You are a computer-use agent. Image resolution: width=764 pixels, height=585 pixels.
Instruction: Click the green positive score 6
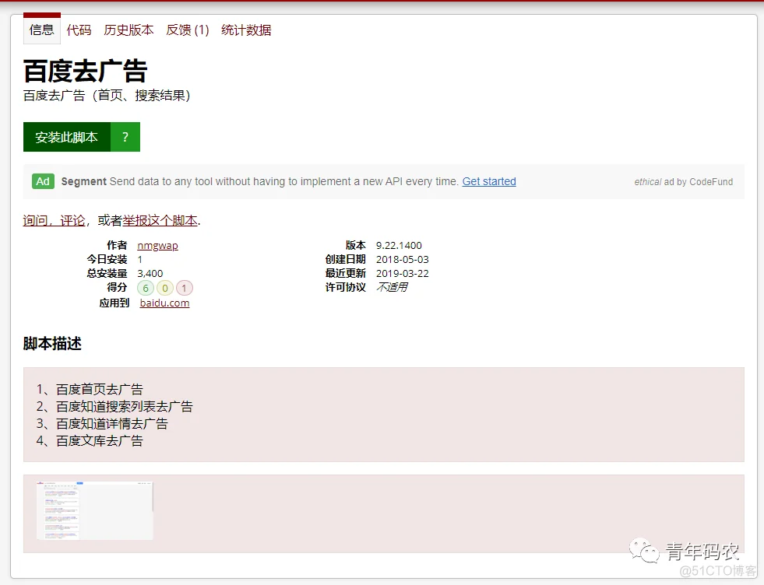(146, 288)
